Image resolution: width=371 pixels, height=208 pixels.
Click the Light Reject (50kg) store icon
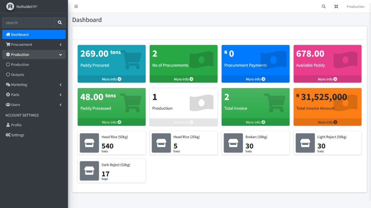coord(305,143)
